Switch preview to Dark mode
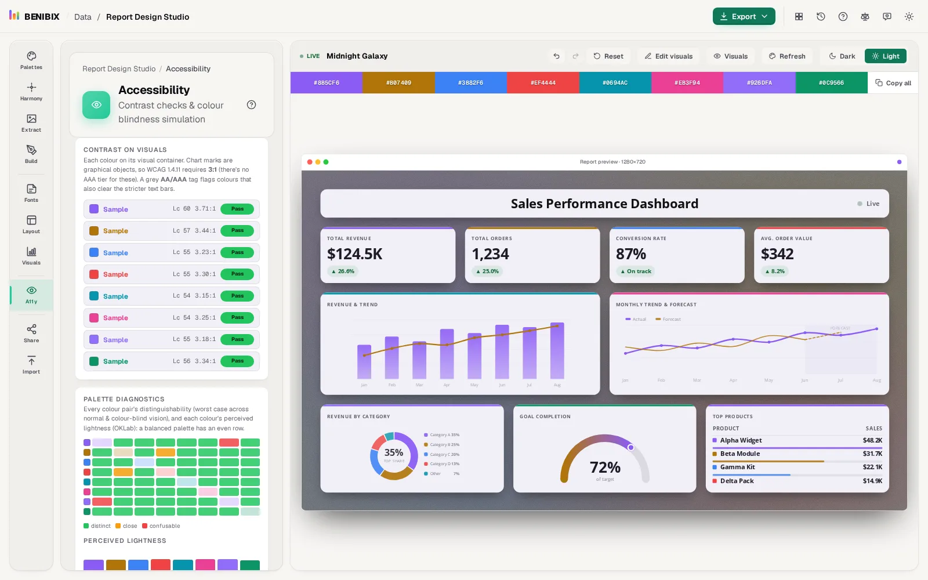The height and width of the screenshot is (580, 928). pos(842,56)
